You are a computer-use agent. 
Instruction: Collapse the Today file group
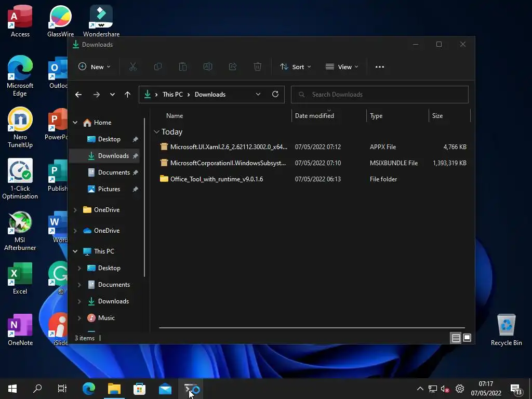(156, 132)
